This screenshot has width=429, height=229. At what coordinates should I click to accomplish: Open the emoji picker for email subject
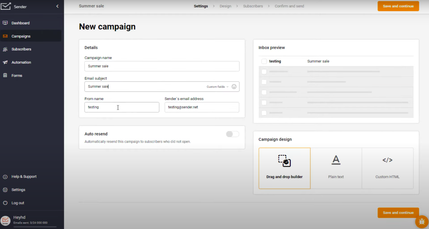pyautogui.click(x=234, y=86)
